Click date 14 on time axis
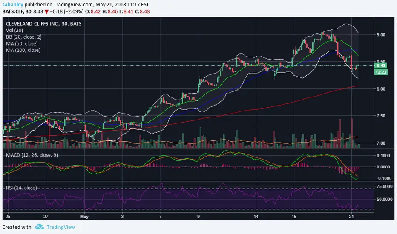Image resolution: width=397 pixels, height=234 pixels. [x=256, y=217]
